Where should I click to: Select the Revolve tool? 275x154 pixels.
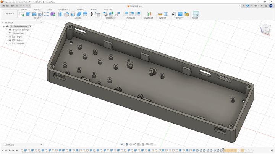click(x=34, y=14)
